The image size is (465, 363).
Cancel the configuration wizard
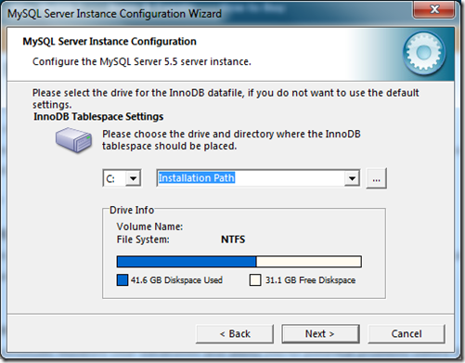407,333
